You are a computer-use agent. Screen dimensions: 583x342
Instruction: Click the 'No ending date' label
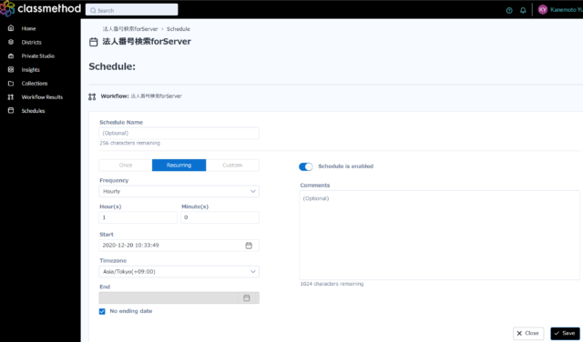coord(131,311)
